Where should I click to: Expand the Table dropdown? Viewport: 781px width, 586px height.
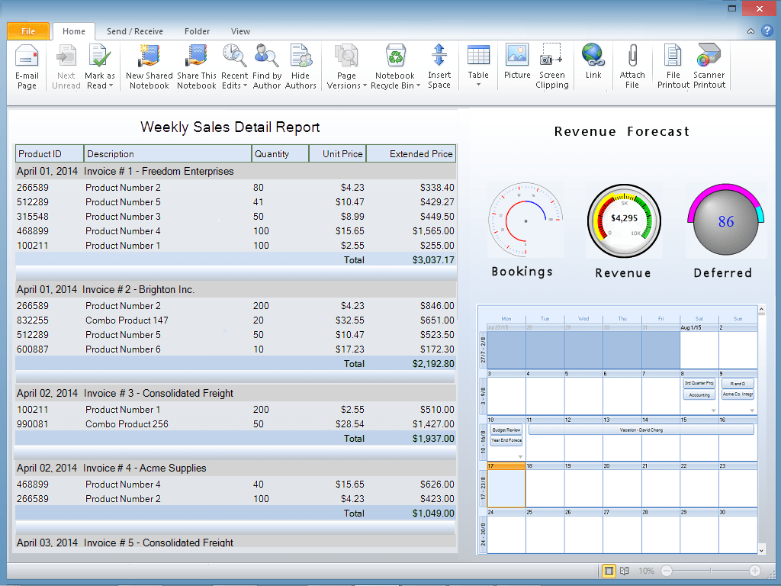click(x=478, y=84)
